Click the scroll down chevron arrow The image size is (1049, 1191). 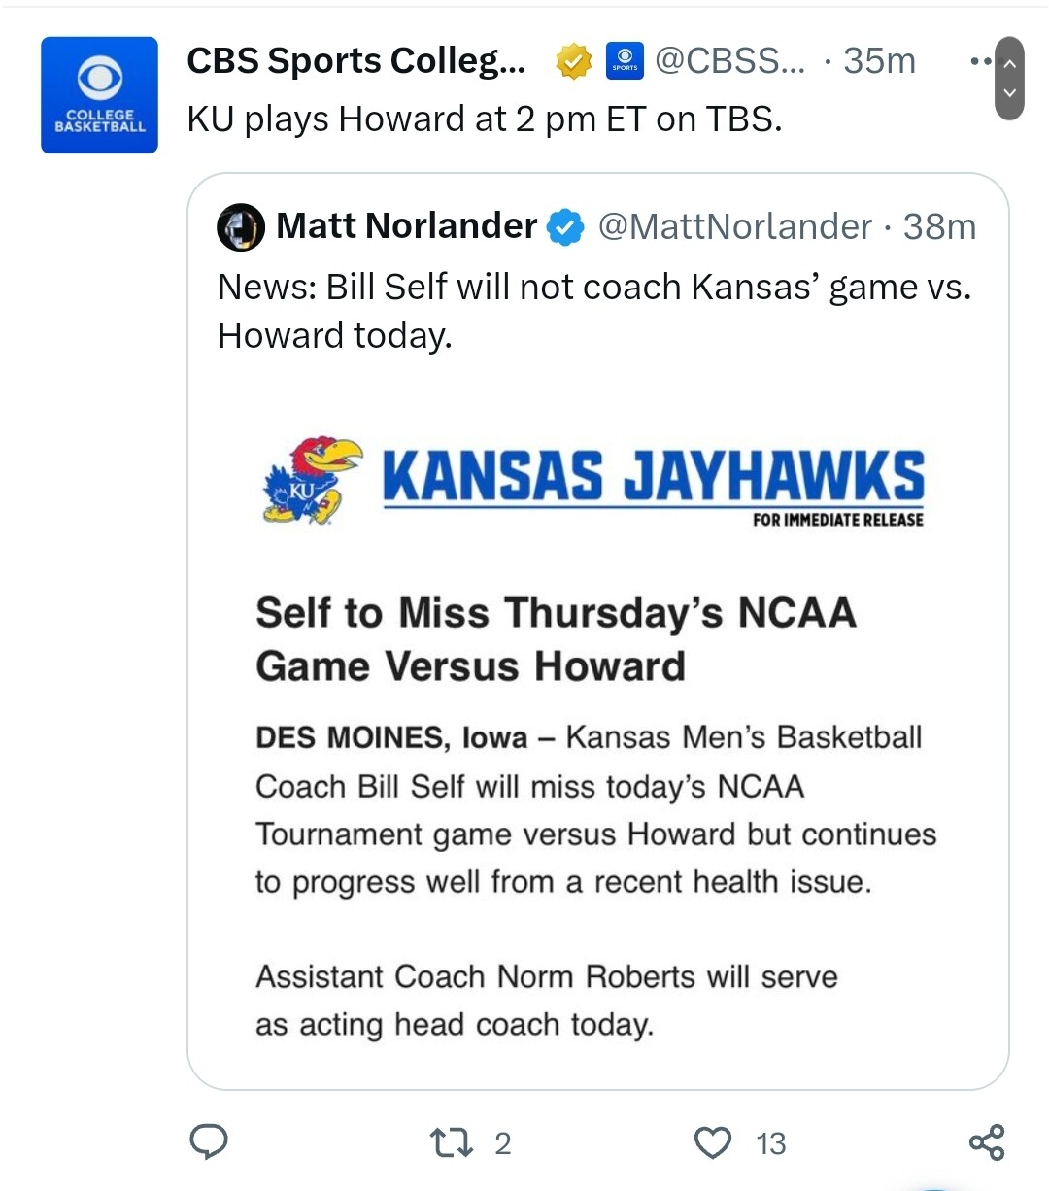1010,93
